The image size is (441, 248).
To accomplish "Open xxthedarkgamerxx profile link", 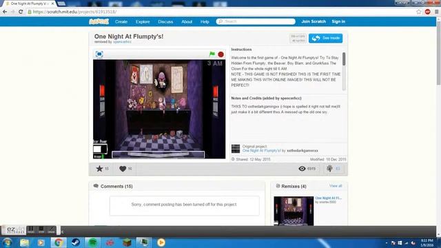I will (302, 151).
